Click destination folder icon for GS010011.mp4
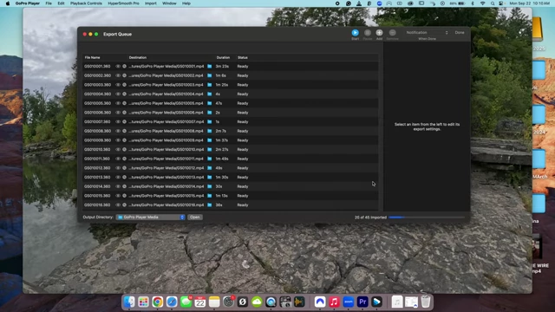Viewport: 555px width, 312px height. 210,159
